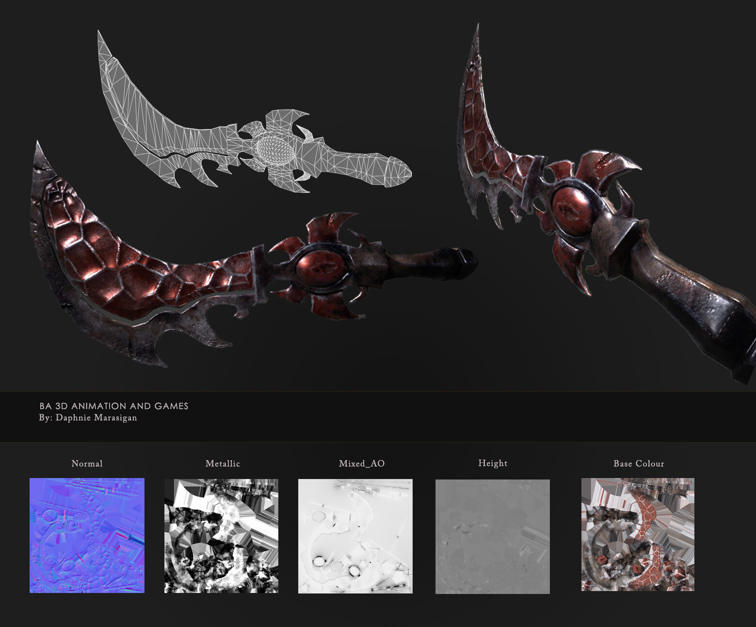Image resolution: width=756 pixels, height=627 pixels.
Task: Select the Metallic texture preview
Action: [x=222, y=536]
